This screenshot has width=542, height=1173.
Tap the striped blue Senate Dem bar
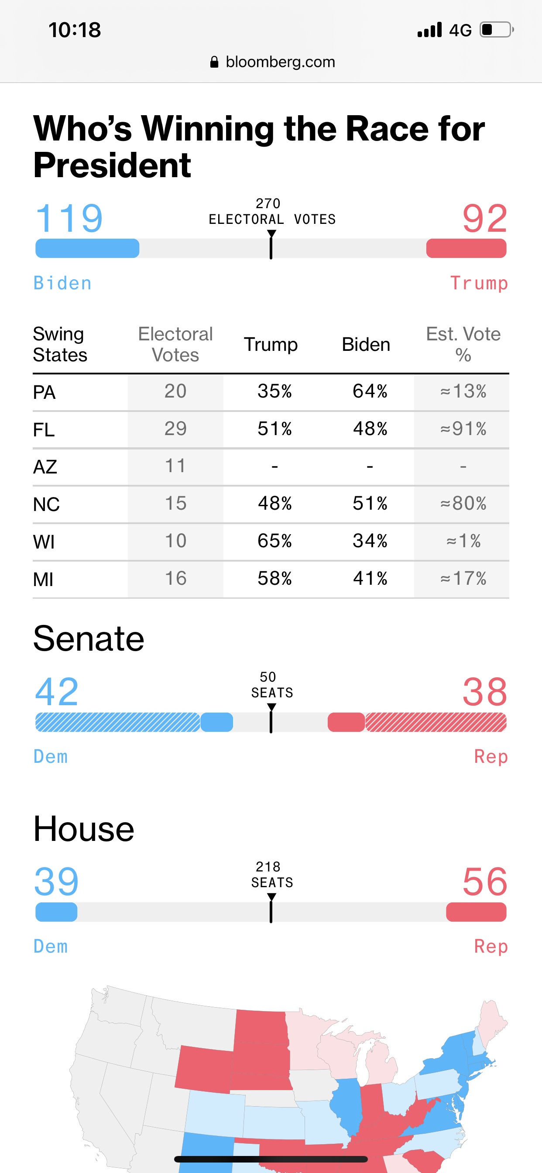(x=117, y=722)
